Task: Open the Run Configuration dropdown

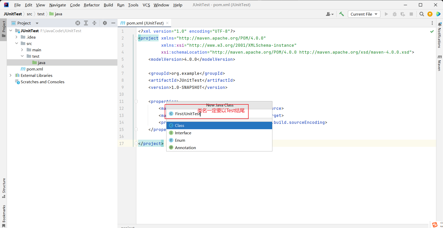Action: pos(364,14)
